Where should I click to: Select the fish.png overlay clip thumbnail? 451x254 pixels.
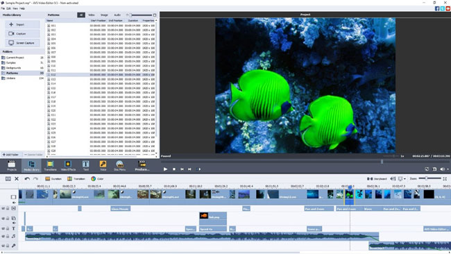click(204, 215)
